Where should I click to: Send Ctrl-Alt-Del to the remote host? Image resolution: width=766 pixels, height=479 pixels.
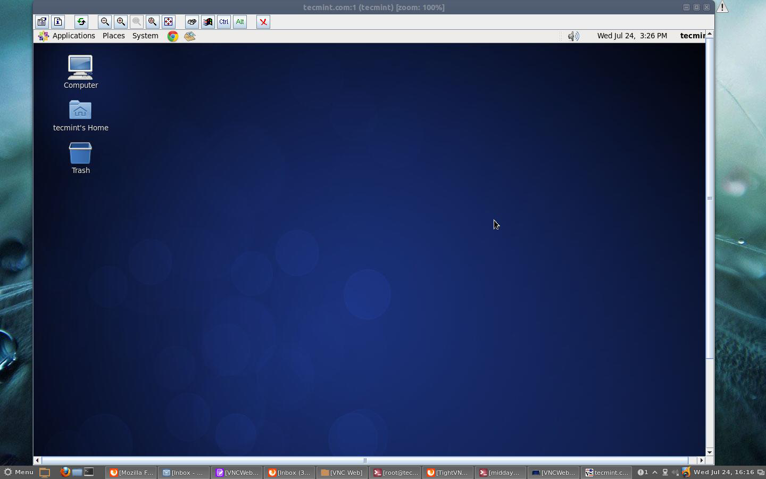click(192, 22)
